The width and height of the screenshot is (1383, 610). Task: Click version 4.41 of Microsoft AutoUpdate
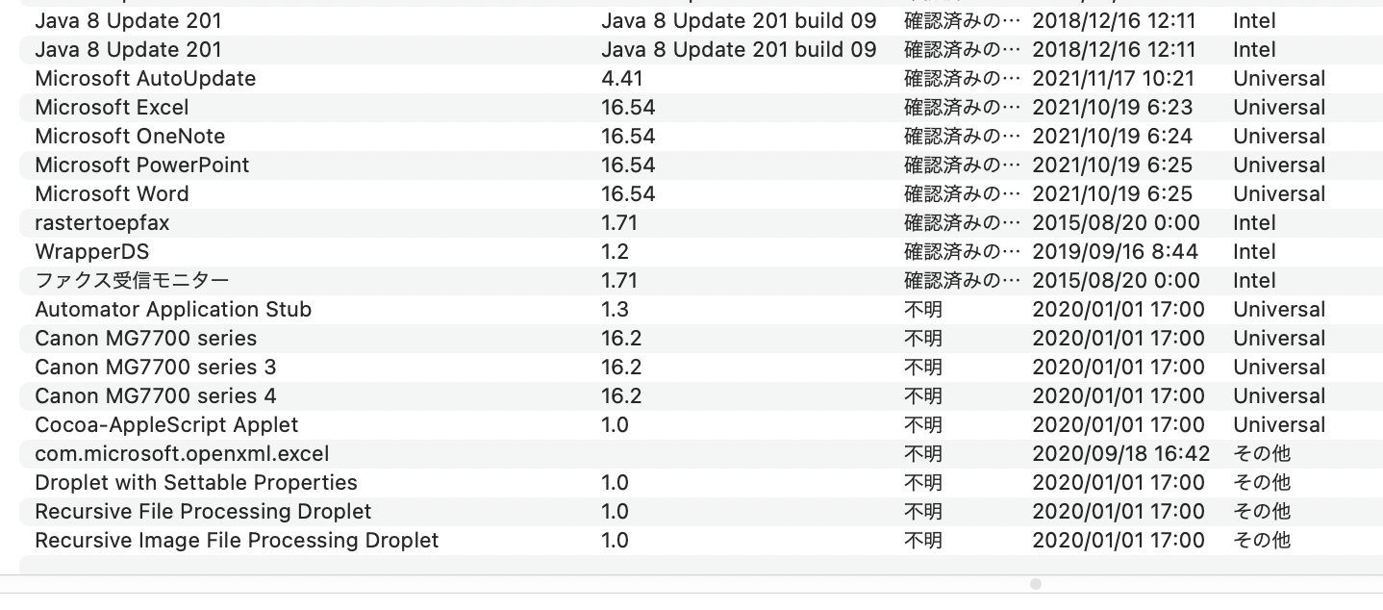pos(622,79)
